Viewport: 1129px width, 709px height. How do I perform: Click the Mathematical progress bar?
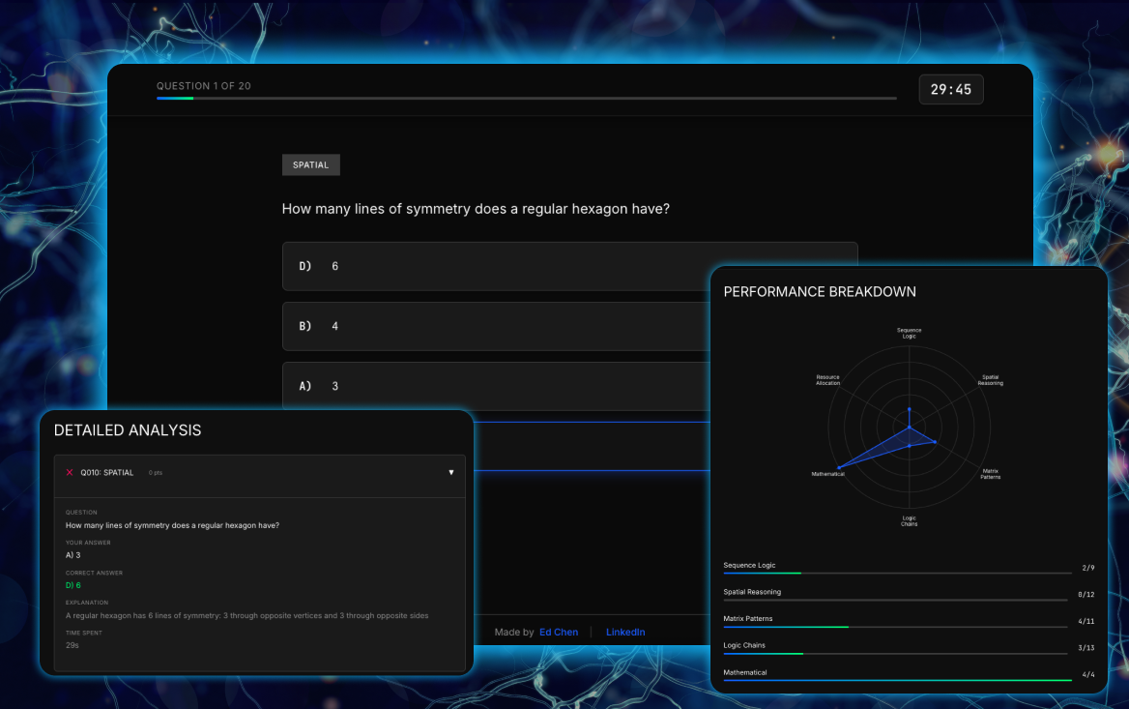897,680
